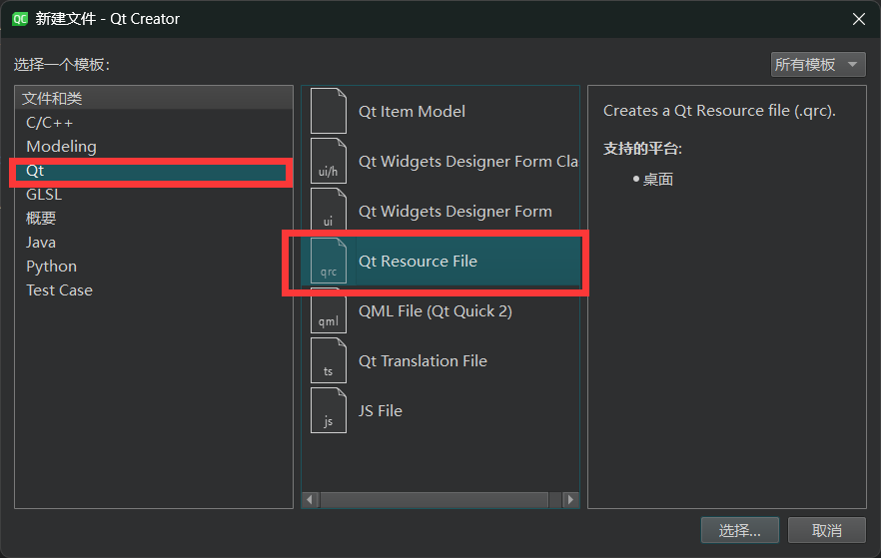The width and height of the screenshot is (881, 558).
Task: Click the qml file icon
Action: click(x=329, y=310)
